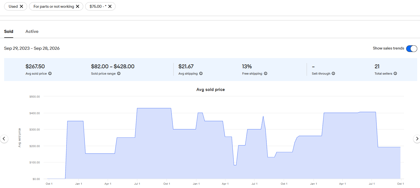Click the Avg shipping label
The width and height of the screenshot is (420, 188).
188,74
